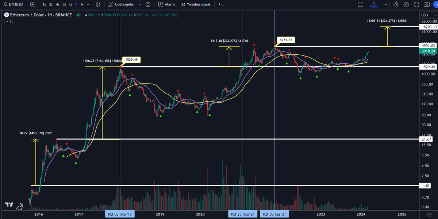Create an Alarm from the toolbar
Image resolution: width=438 pixels, height=219 pixels.
pos(166,4)
